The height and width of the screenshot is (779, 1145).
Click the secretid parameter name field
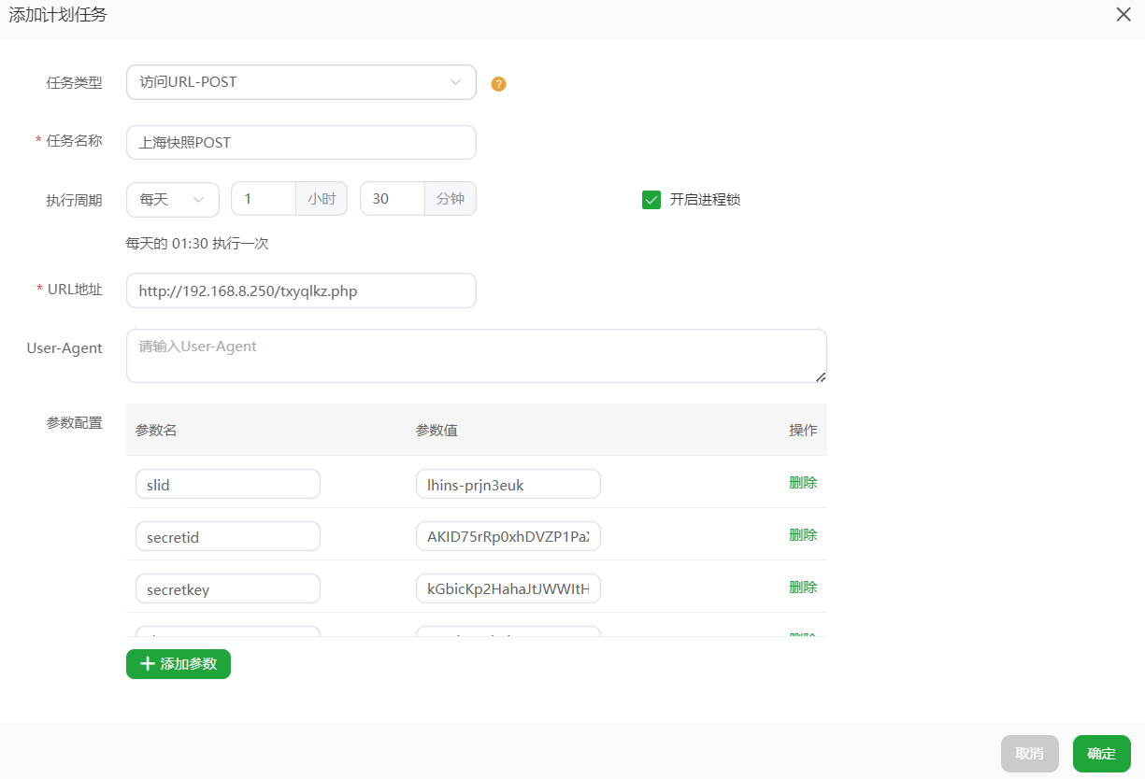click(227, 537)
